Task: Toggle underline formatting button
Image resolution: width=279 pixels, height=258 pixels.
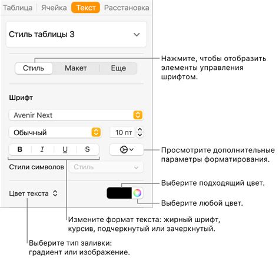Action: [x=65, y=150]
